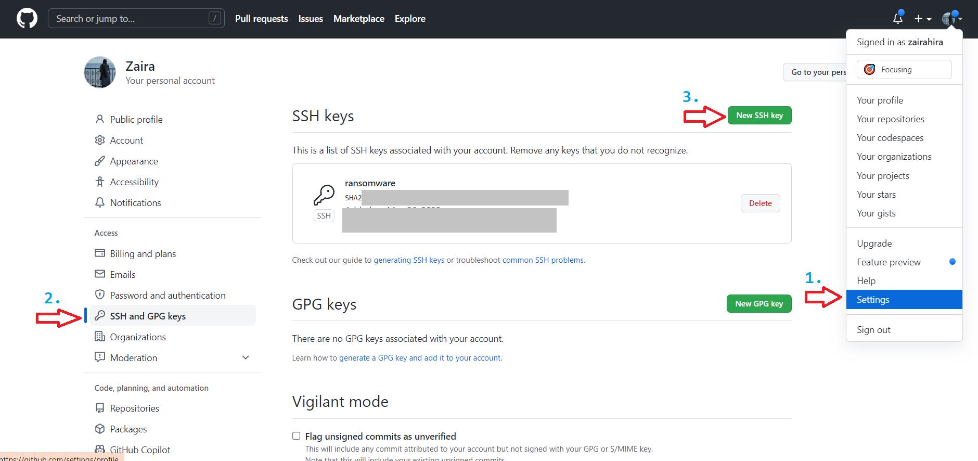Viewport: 978px width, 461px height.
Task: Click the GitHub Copilot icon
Action: pyautogui.click(x=100, y=450)
